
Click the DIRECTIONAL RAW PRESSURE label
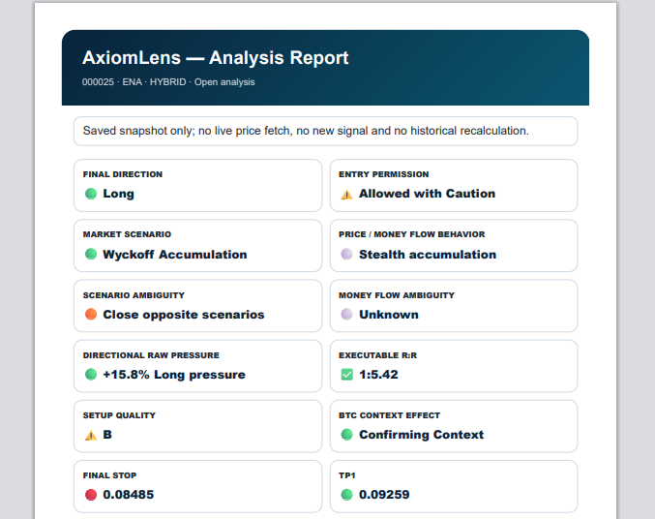pyautogui.click(x=151, y=355)
